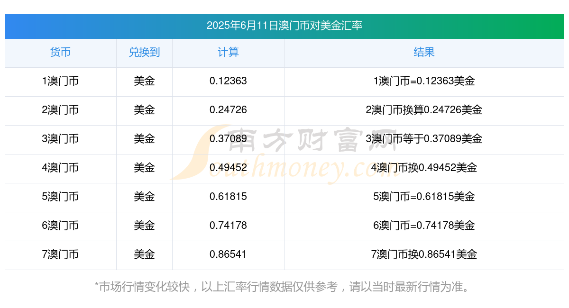Click 美金 in the 7澳门币 row

coord(144,254)
